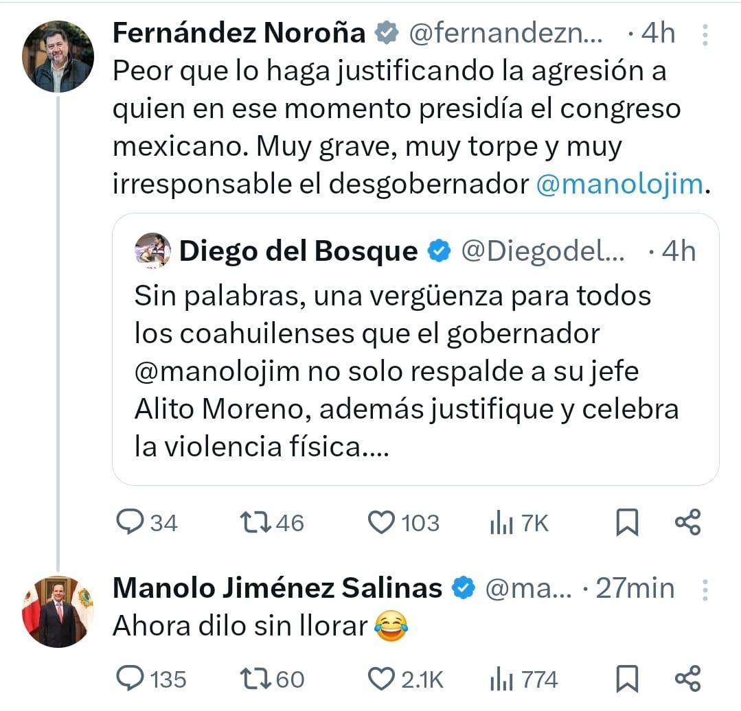741x711 pixels.
Task: Share Fernández Noroña's tweet
Action: tap(687, 523)
